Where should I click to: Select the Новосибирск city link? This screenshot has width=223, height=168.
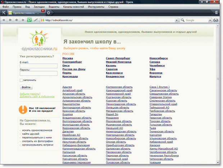(x=159, y=58)
